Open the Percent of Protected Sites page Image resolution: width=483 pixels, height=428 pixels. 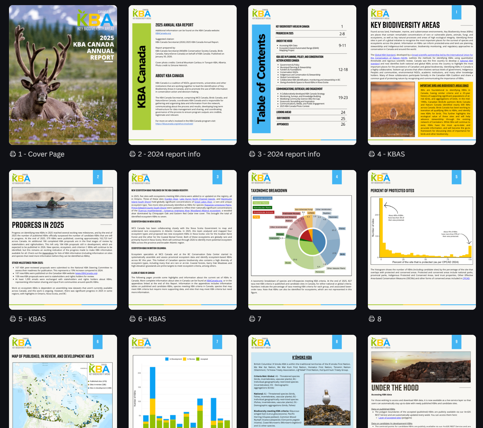click(422, 240)
